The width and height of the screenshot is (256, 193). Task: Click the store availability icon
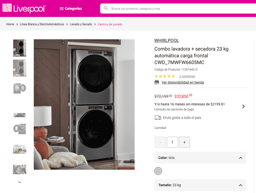pos(157,82)
